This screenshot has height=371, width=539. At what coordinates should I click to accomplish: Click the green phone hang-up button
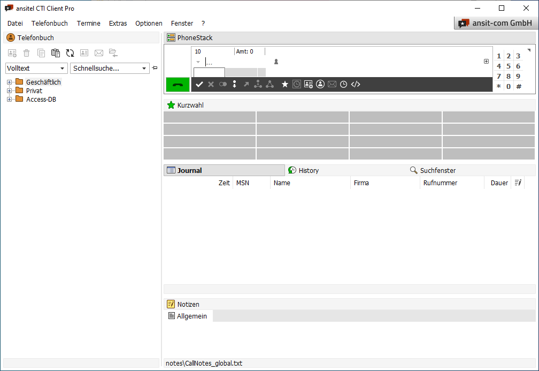[x=178, y=85]
